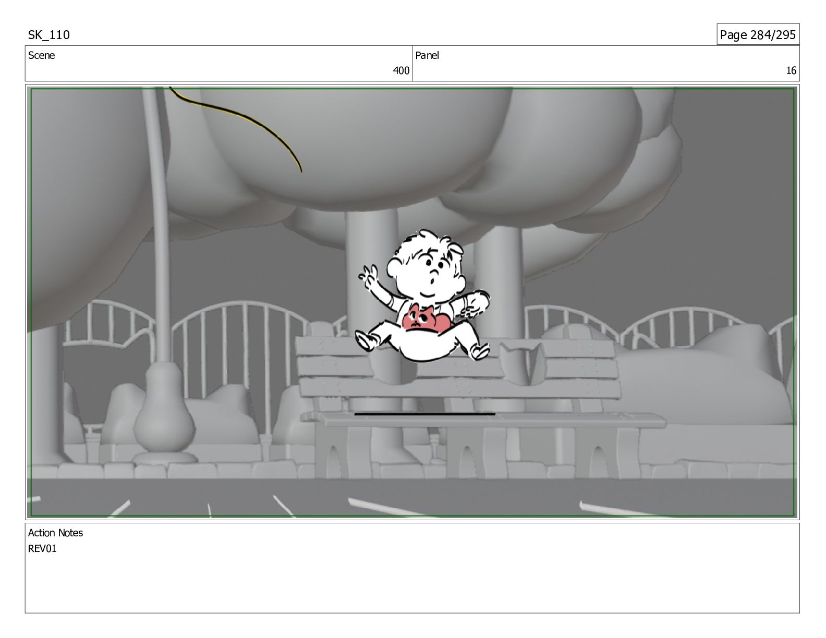Click the Scene label
Viewport: 826px width, 638px height.
[x=41, y=55]
